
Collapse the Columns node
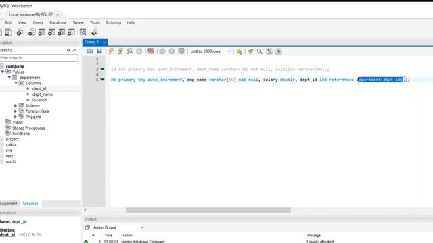coord(16,83)
